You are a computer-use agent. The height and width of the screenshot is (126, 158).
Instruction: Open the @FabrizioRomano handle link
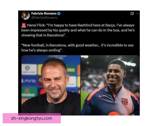pos(44,18)
